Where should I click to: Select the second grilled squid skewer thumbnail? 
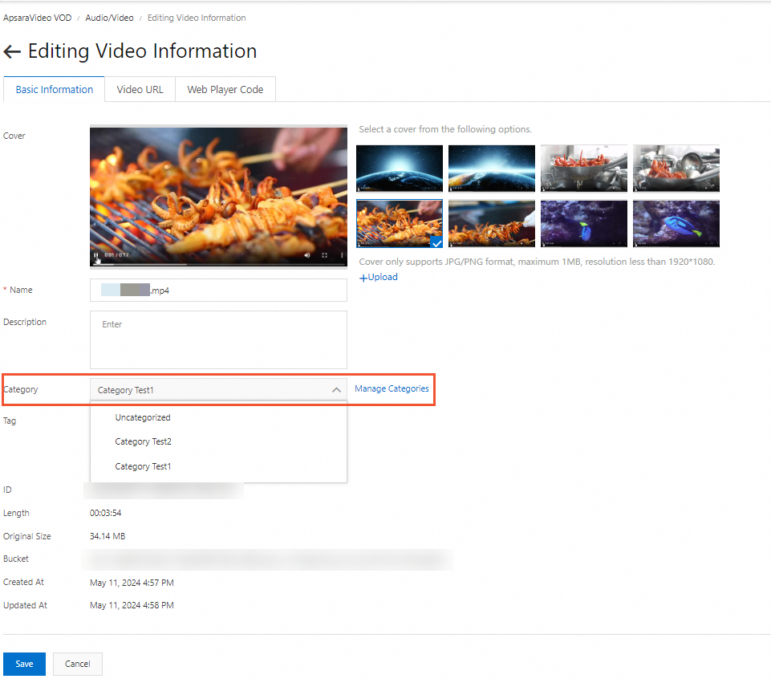(492, 223)
